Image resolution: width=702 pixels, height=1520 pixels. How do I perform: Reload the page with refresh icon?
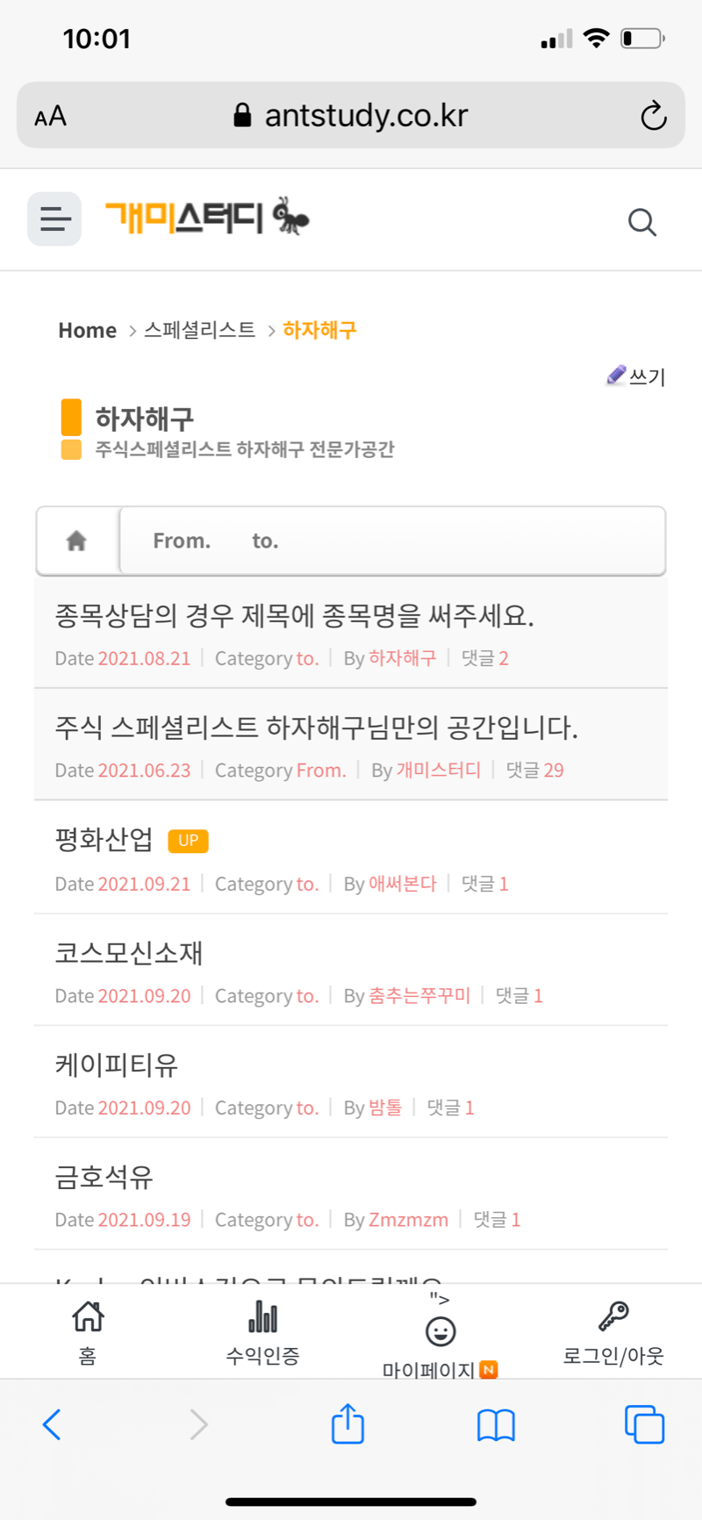pyautogui.click(x=654, y=115)
